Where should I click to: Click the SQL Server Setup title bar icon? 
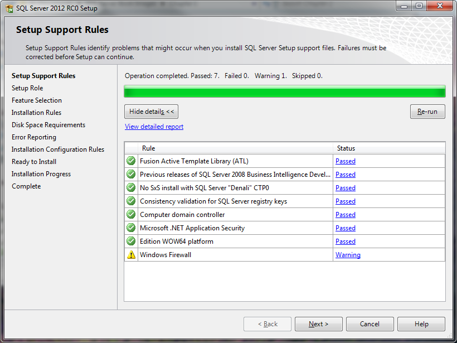click(x=9, y=8)
